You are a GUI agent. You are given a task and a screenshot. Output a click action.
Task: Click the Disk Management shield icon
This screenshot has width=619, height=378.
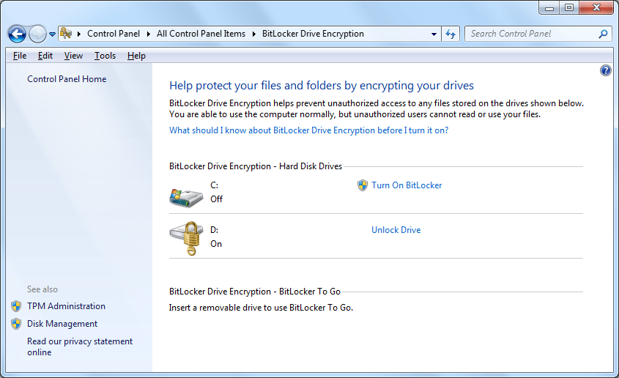16,324
